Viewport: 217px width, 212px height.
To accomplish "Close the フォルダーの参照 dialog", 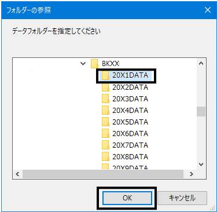I will 208,10.
